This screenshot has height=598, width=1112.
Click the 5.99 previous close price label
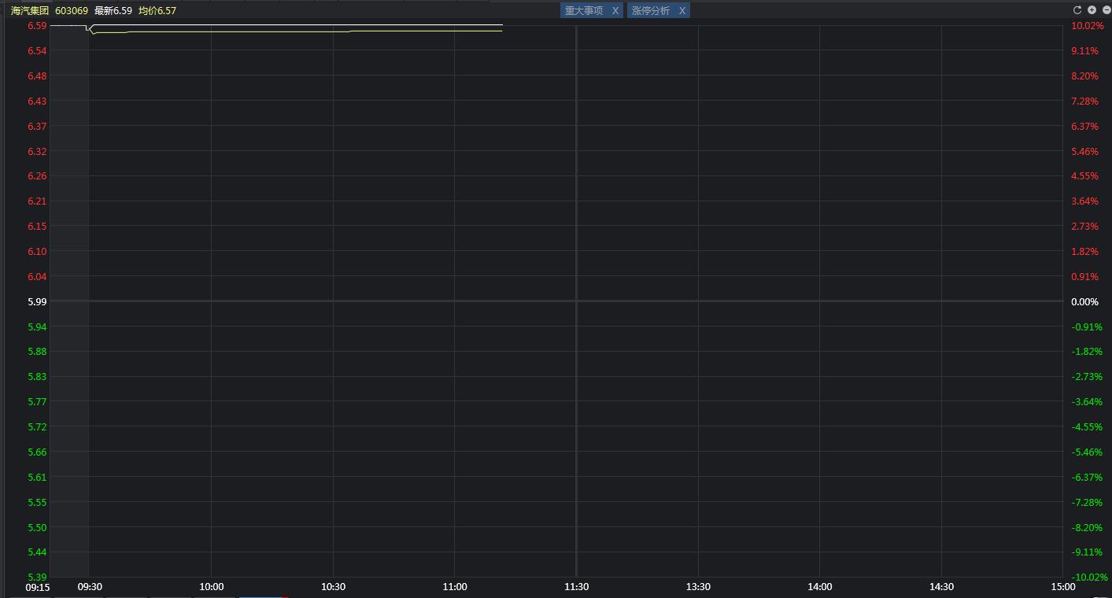coord(37,301)
